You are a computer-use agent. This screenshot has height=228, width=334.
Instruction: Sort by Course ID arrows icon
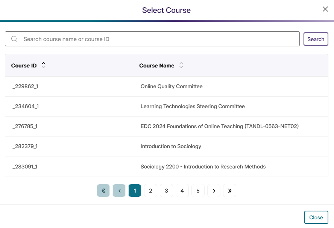[44, 65]
